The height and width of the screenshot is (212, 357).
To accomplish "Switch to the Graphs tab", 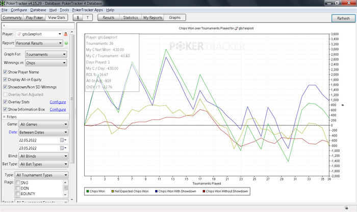I will click(x=174, y=17).
